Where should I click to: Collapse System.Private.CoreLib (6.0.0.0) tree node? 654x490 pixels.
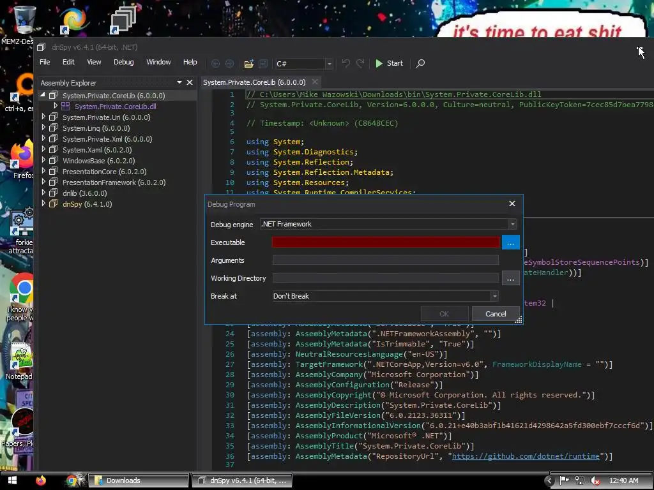click(x=43, y=95)
